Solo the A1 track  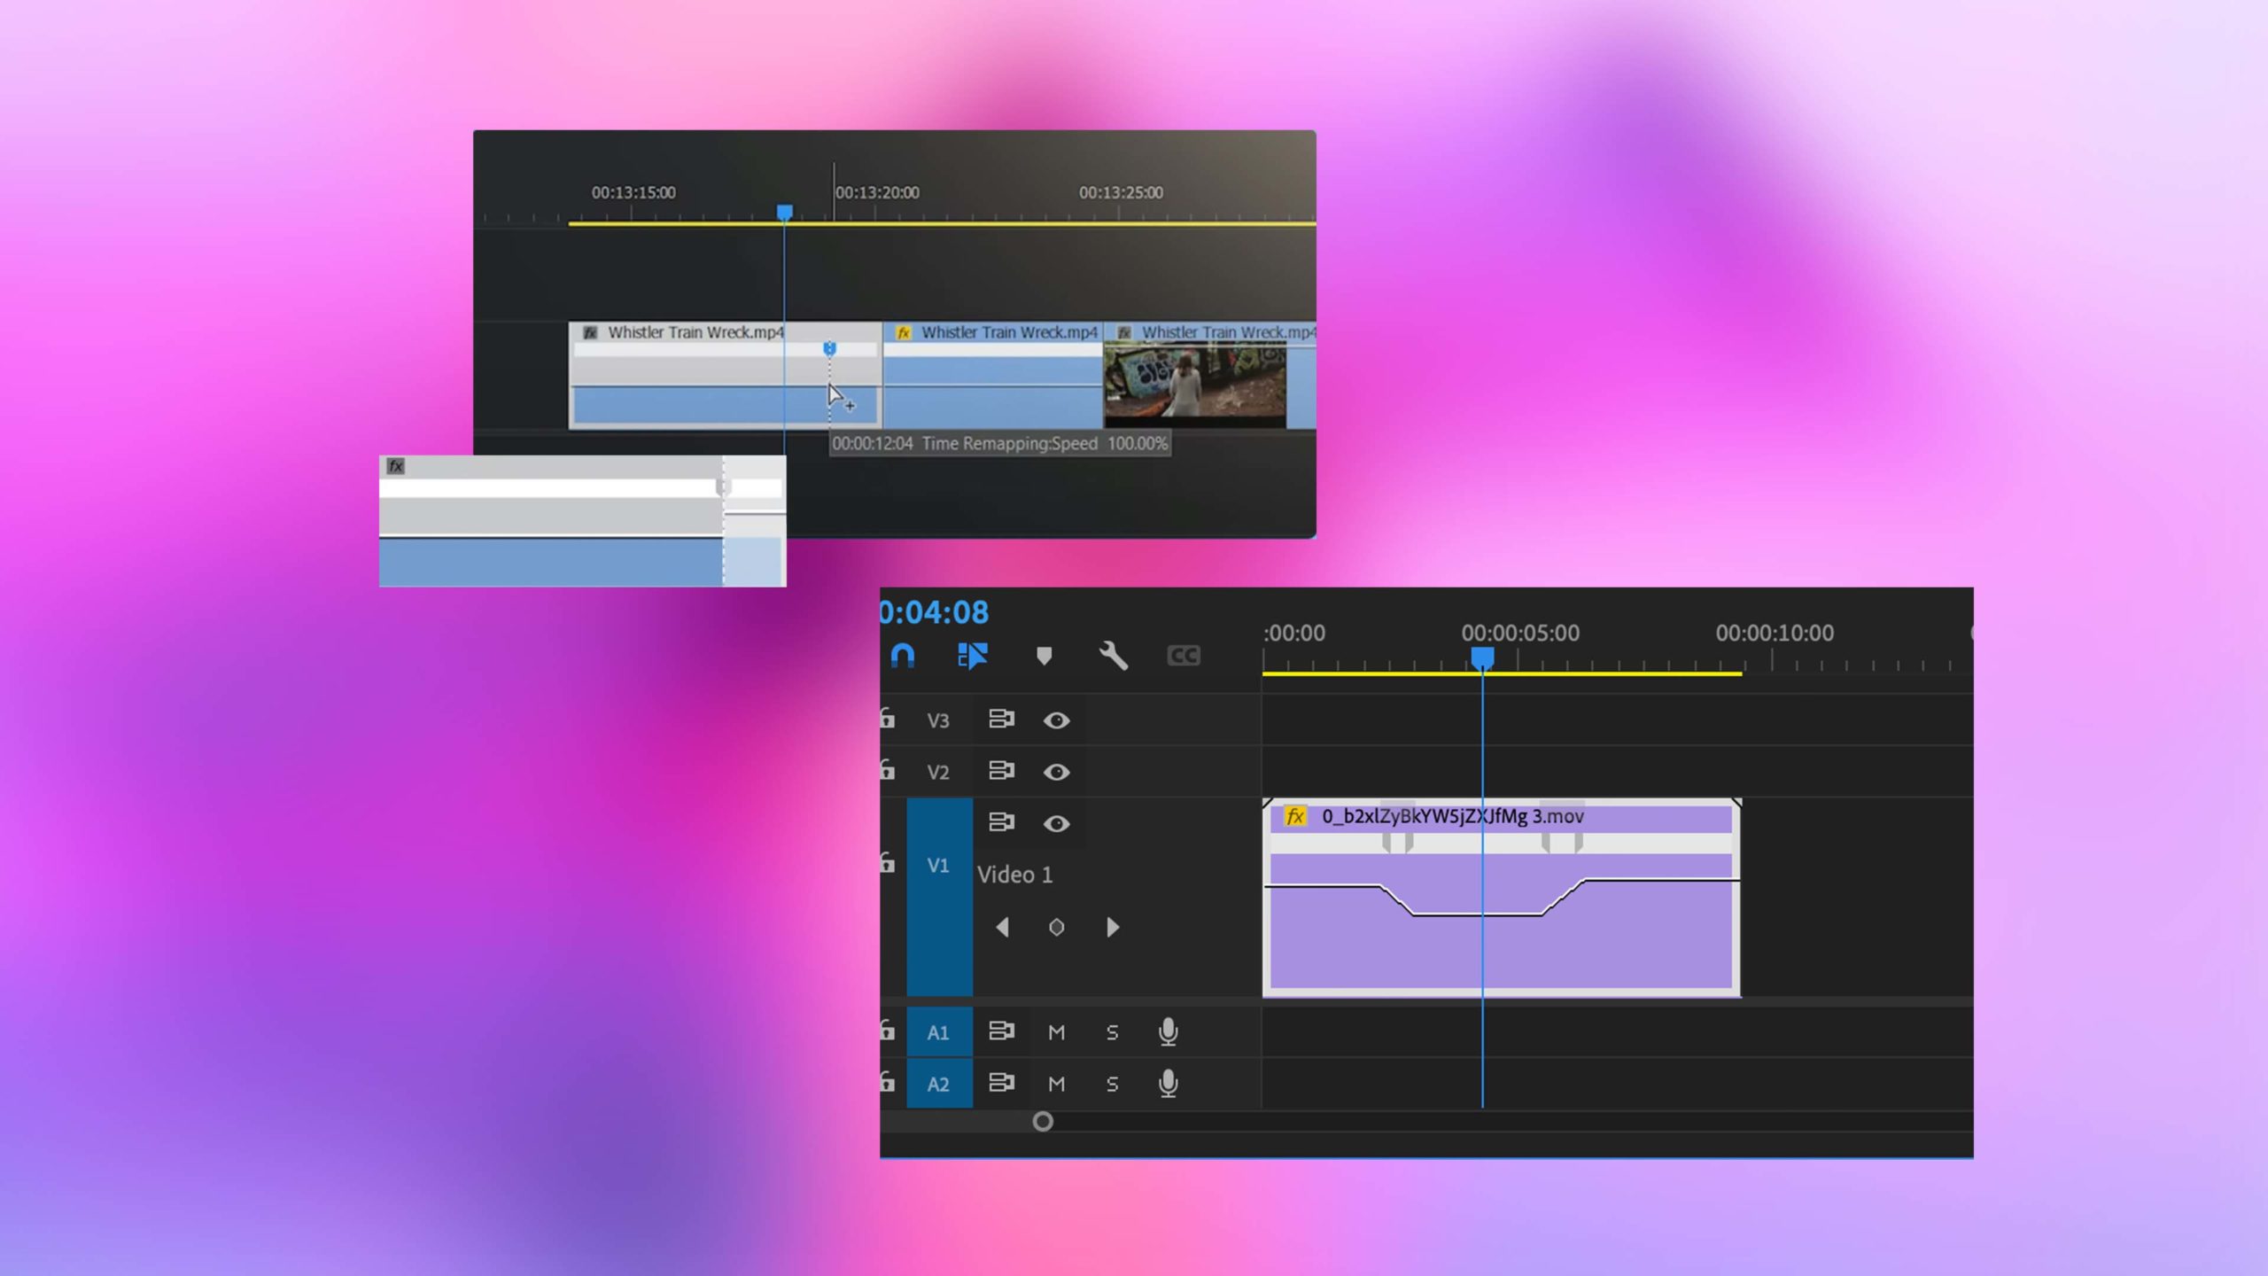coord(1113,1032)
